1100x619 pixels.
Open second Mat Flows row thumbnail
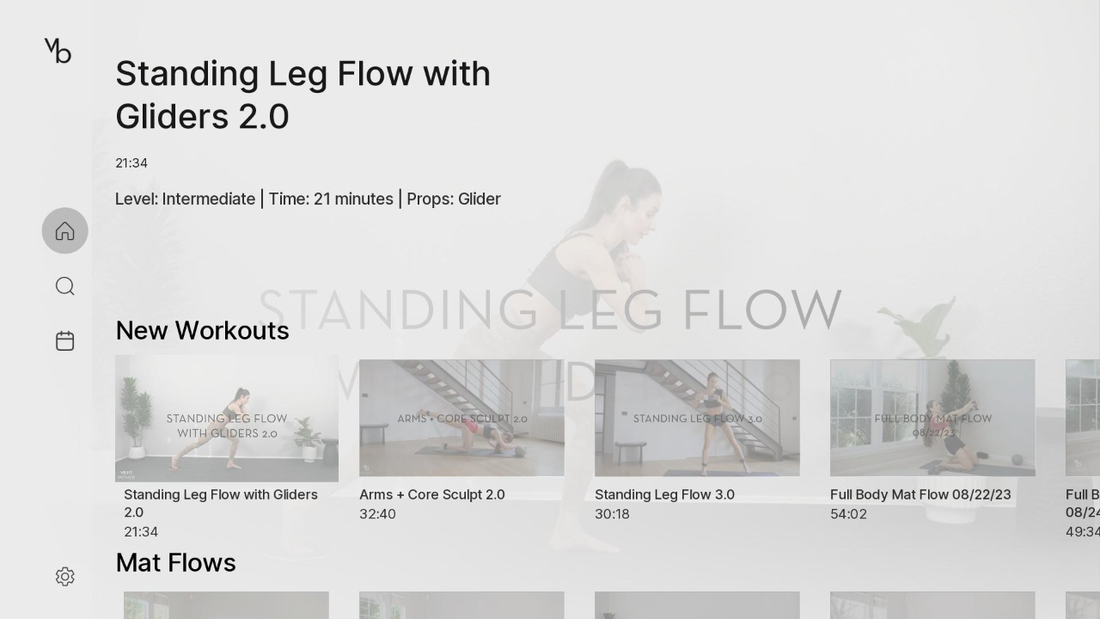pyautogui.click(x=461, y=605)
